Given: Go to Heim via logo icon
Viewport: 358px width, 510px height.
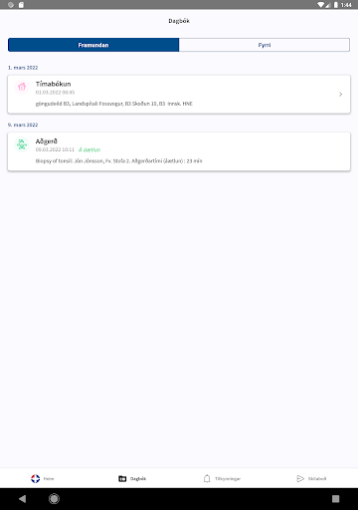Looking at the screenshot, I should 36,478.
